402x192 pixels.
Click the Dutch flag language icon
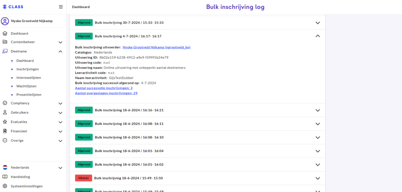point(5,167)
